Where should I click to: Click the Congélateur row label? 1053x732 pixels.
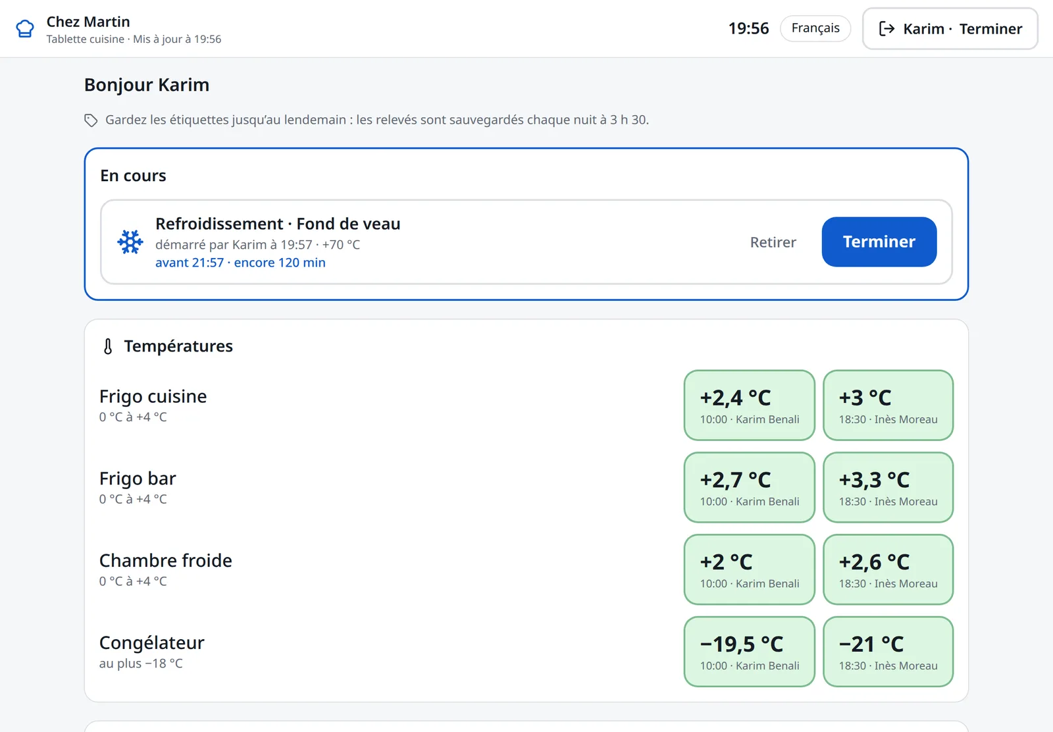(152, 643)
